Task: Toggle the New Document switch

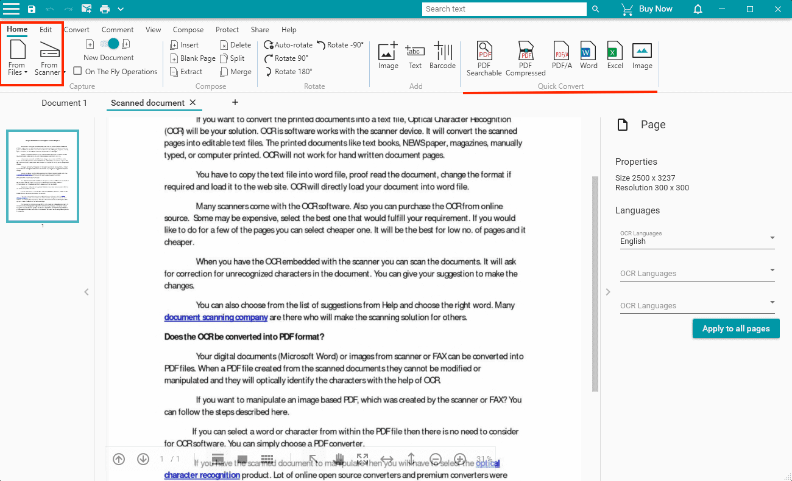Action: pyautogui.click(x=110, y=44)
